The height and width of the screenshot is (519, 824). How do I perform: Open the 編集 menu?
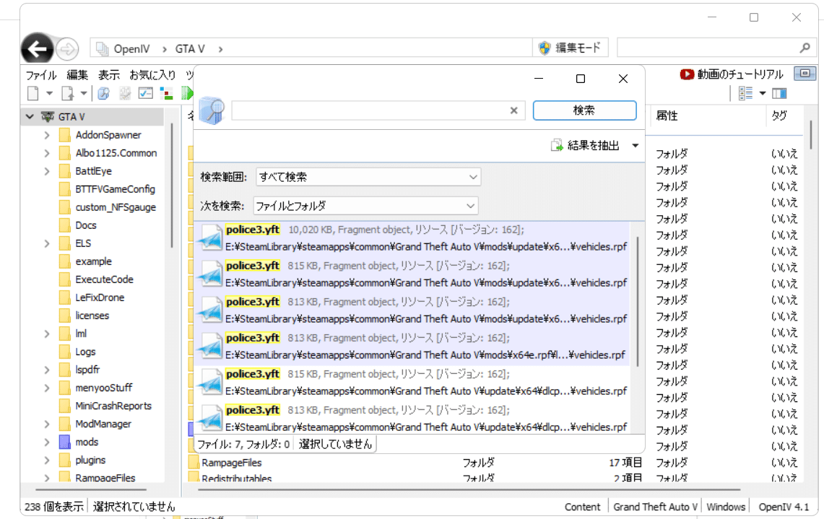pyautogui.click(x=77, y=75)
